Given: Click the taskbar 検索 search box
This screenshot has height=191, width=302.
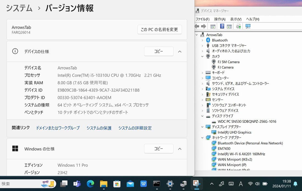Looking at the screenshot, I should (x=28, y=184).
